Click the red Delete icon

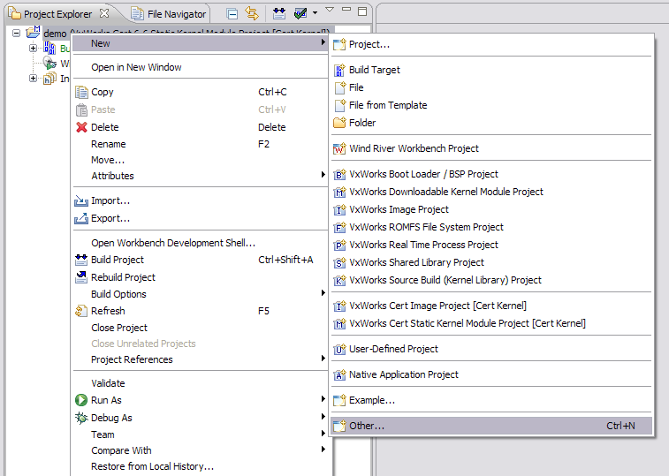click(x=81, y=127)
